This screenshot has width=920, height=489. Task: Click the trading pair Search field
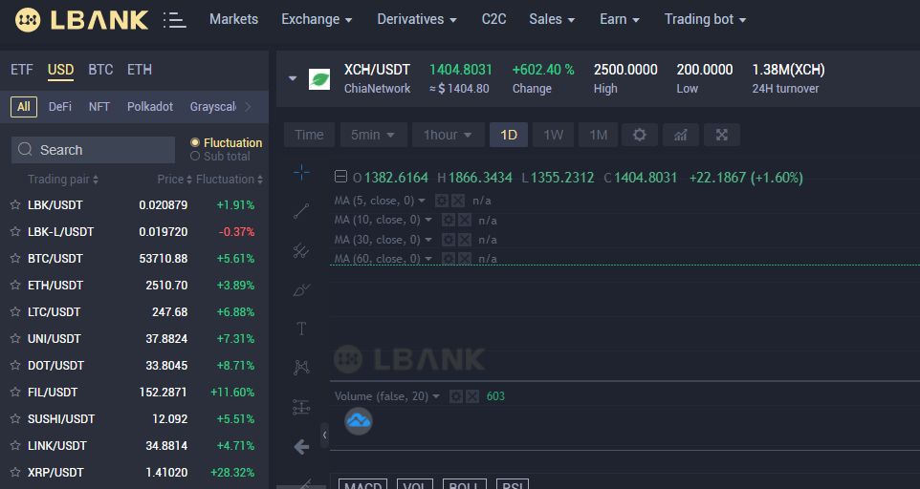94,150
